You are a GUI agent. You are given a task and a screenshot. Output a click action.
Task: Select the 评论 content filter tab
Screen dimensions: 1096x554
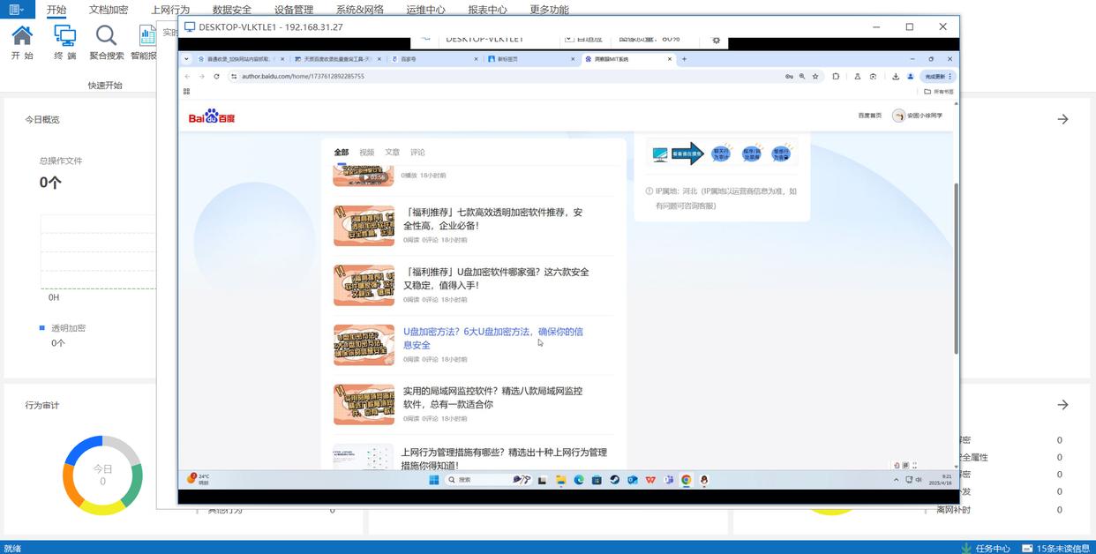coord(417,153)
